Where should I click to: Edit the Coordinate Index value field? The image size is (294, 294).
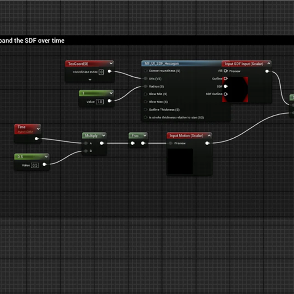point(101,72)
